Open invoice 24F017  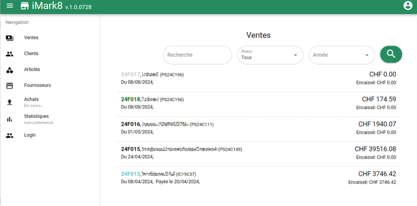tap(130, 74)
